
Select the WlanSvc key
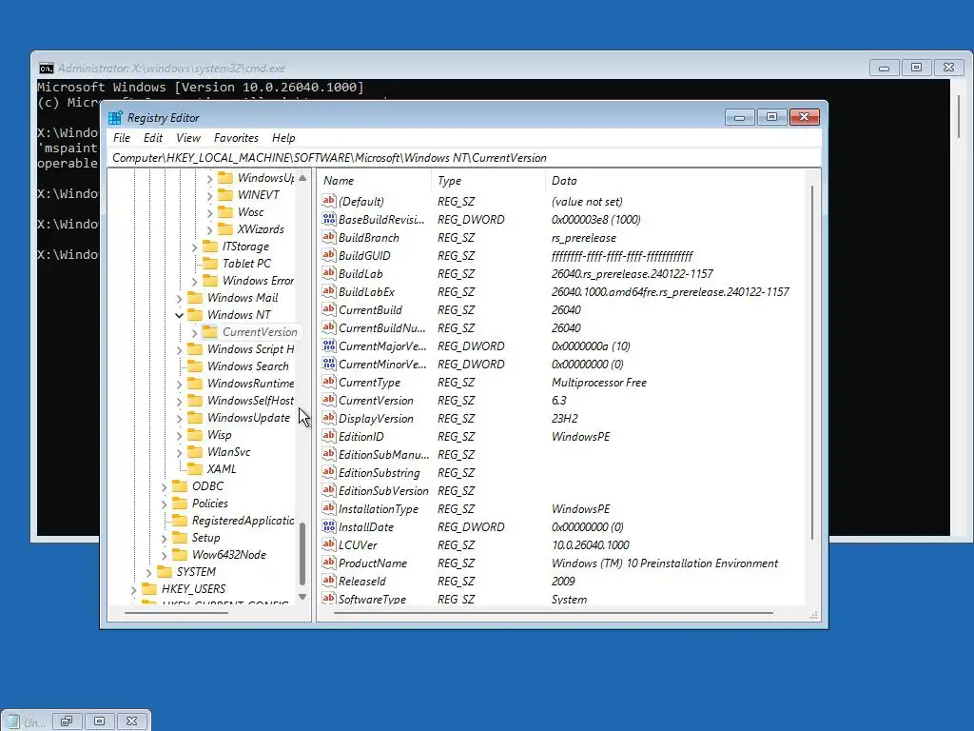coord(228,452)
